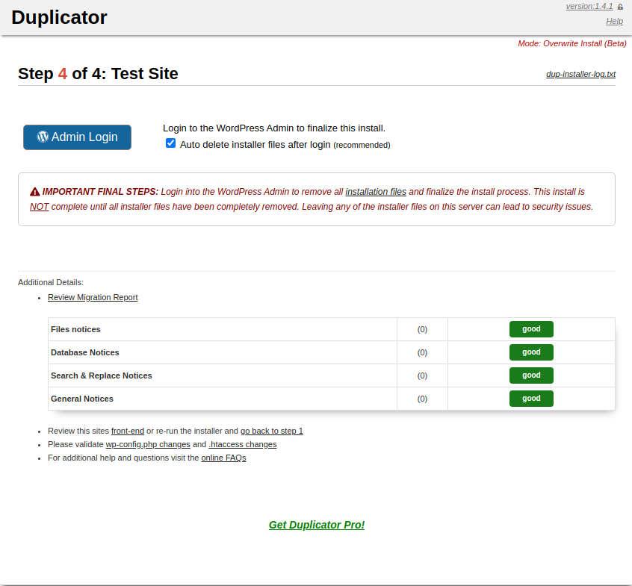The image size is (632, 586).
Task: Open dup-installer-log.txt link
Action: [x=580, y=75]
